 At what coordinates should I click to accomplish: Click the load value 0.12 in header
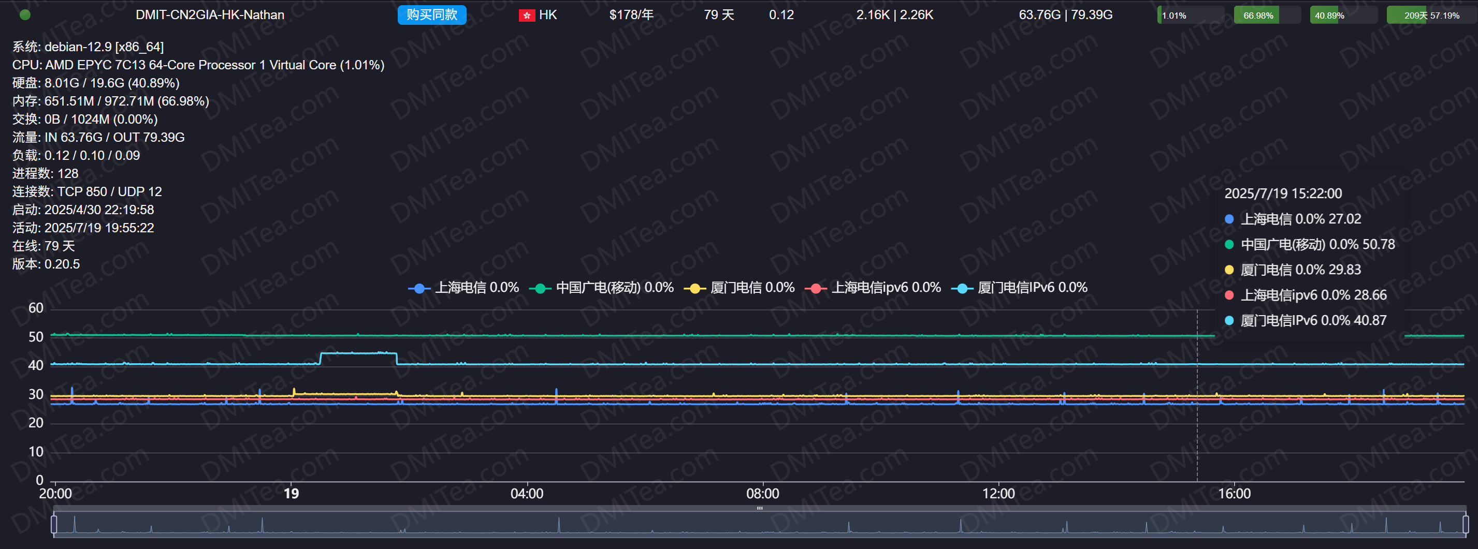click(x=781, y=15)
